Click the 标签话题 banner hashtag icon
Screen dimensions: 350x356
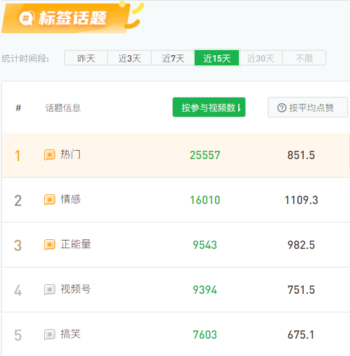click(26, 18)
